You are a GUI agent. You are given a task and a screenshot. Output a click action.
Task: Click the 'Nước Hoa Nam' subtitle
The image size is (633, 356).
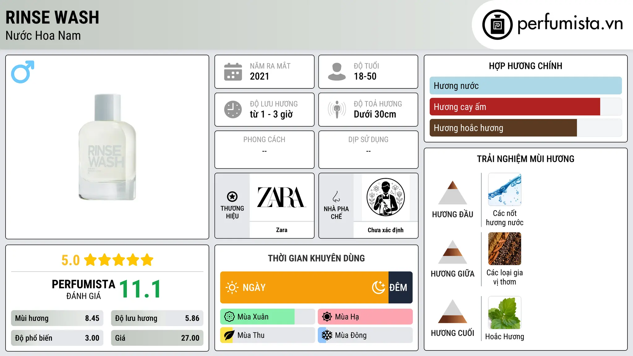click(43, 36)
